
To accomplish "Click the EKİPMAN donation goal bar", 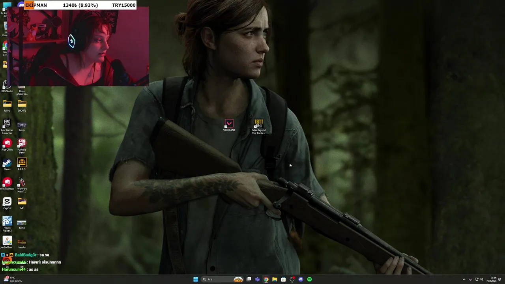I will (81, 5).
